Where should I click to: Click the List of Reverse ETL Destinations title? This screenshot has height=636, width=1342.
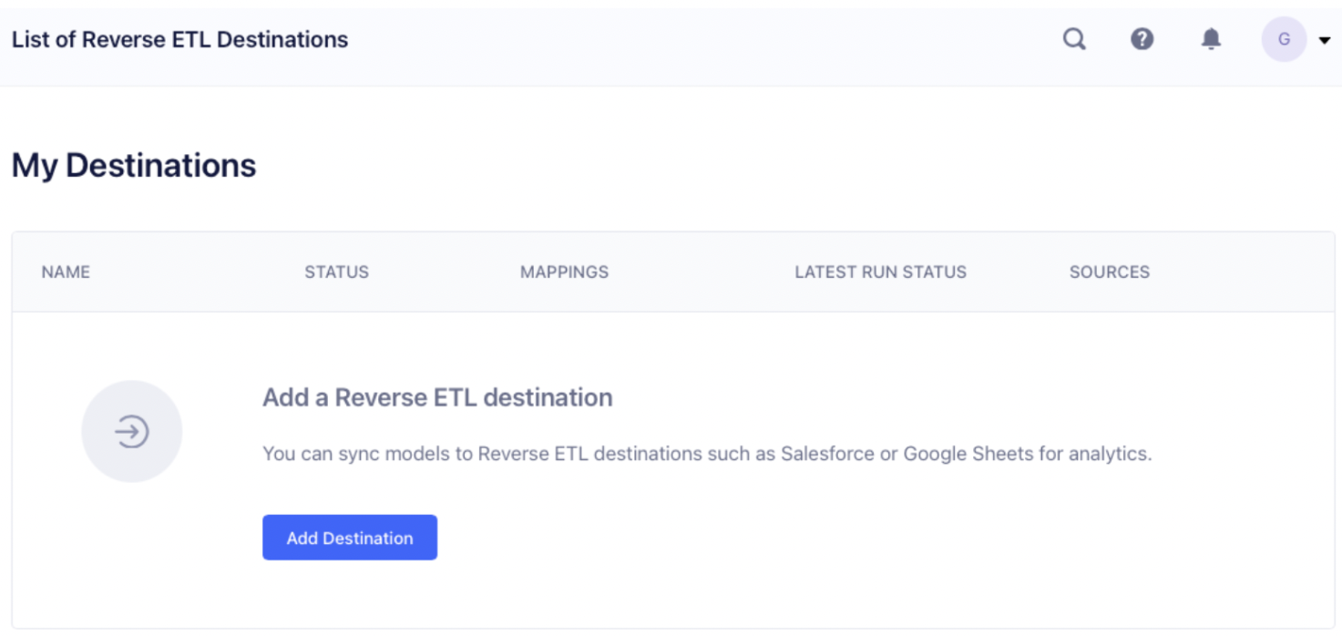click(x=179, y=39)
